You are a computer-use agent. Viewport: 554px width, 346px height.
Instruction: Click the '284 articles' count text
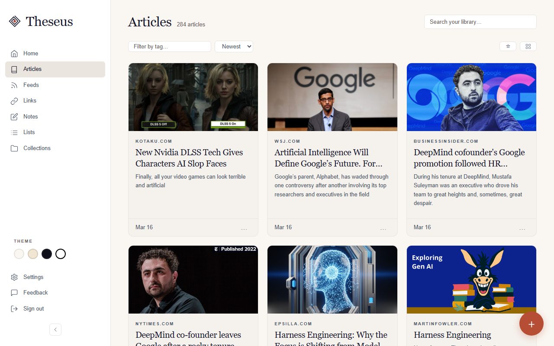pos(191,25)
